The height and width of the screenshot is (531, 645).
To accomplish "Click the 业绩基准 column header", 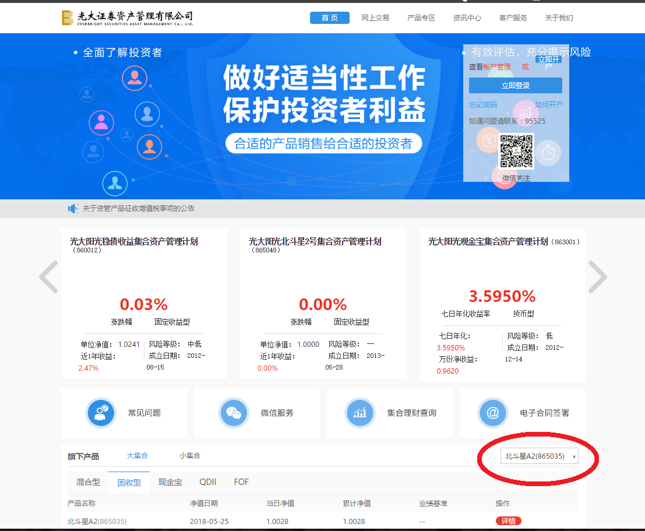I will (x=433, y=504).
